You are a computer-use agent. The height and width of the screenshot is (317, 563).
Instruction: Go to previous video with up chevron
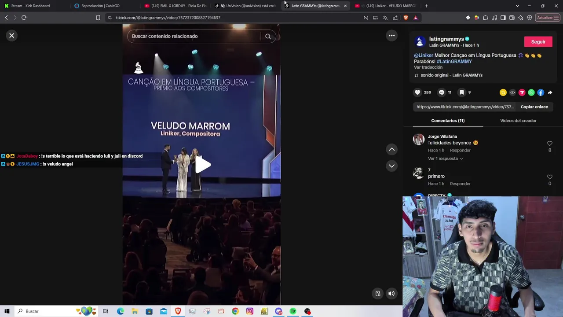point(391,150)
